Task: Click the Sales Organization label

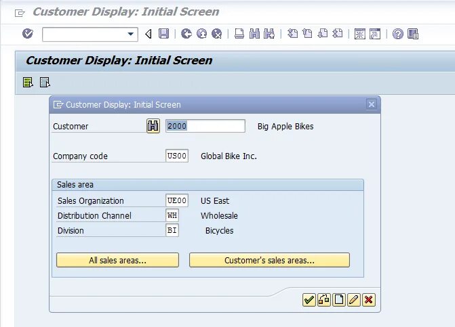Action: (91, 200)
